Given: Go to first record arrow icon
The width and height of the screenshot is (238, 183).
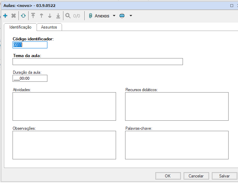Looking at the screenshot, I should coord(33,16).
